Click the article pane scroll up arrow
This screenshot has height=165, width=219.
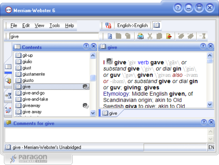tap(210, 55)
